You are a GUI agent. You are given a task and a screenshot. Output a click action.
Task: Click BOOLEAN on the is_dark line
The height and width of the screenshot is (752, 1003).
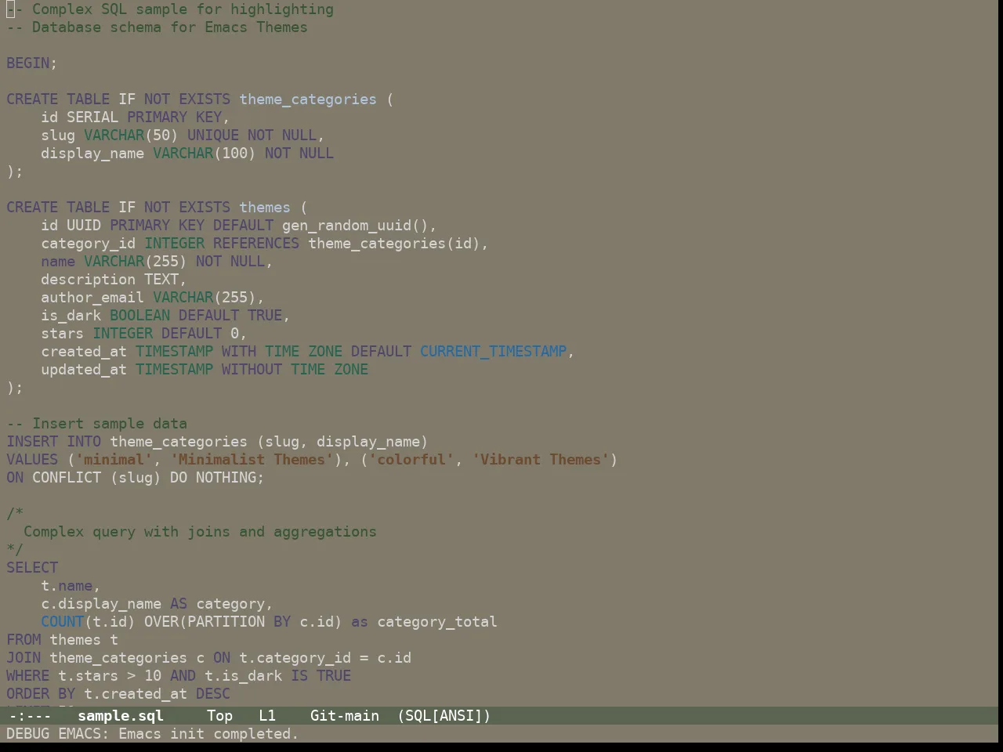point(140,316)
